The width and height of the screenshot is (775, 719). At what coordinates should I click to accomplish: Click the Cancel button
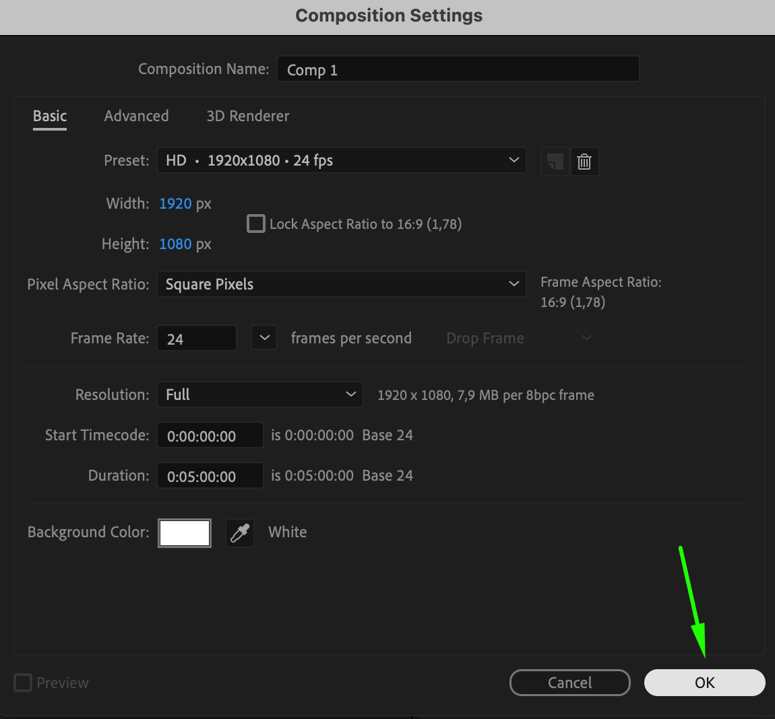(x=569, y=683)
